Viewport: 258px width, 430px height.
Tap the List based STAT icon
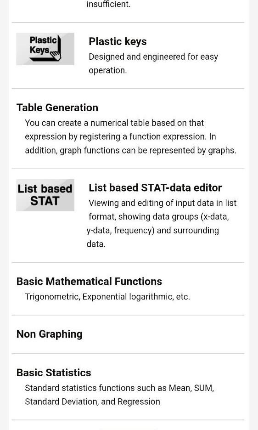coord(45,195)
